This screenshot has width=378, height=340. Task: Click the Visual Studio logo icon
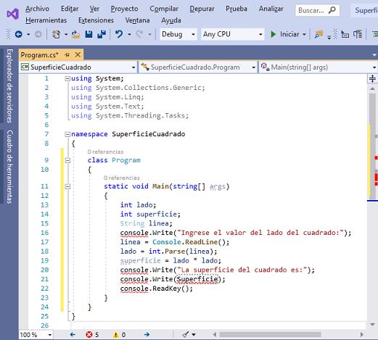click(x=12, y=14)
